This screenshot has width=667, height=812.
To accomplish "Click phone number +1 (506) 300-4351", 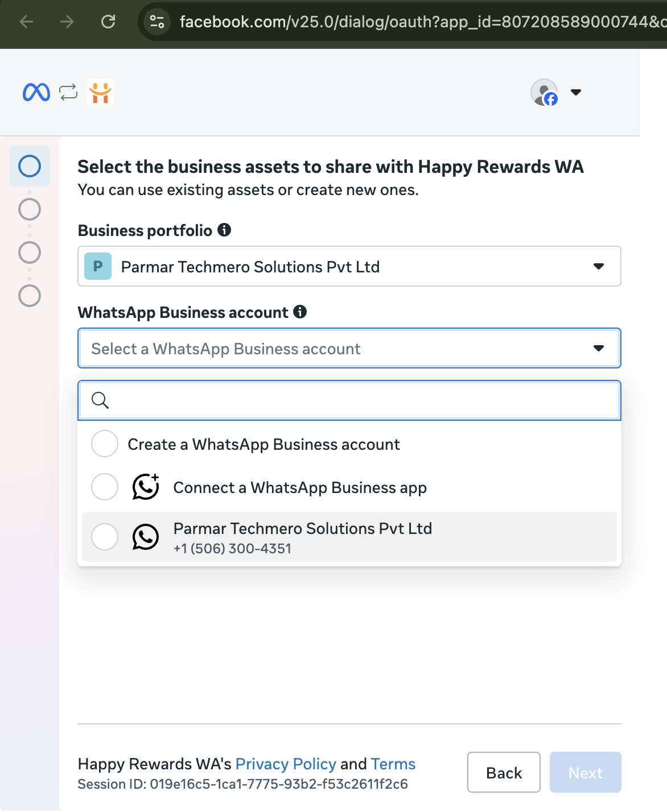I will pyautogui.click(x=232, y=548).
